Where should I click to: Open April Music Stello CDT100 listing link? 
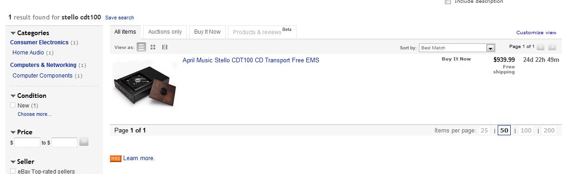pos(251,60)
